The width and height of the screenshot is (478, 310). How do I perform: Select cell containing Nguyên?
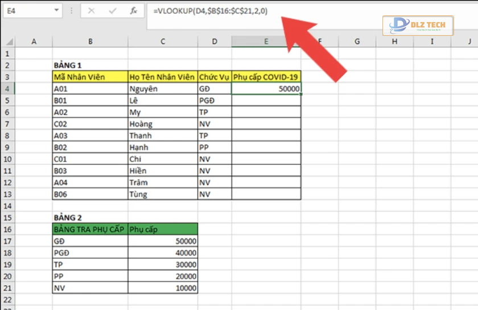[163, 89]
